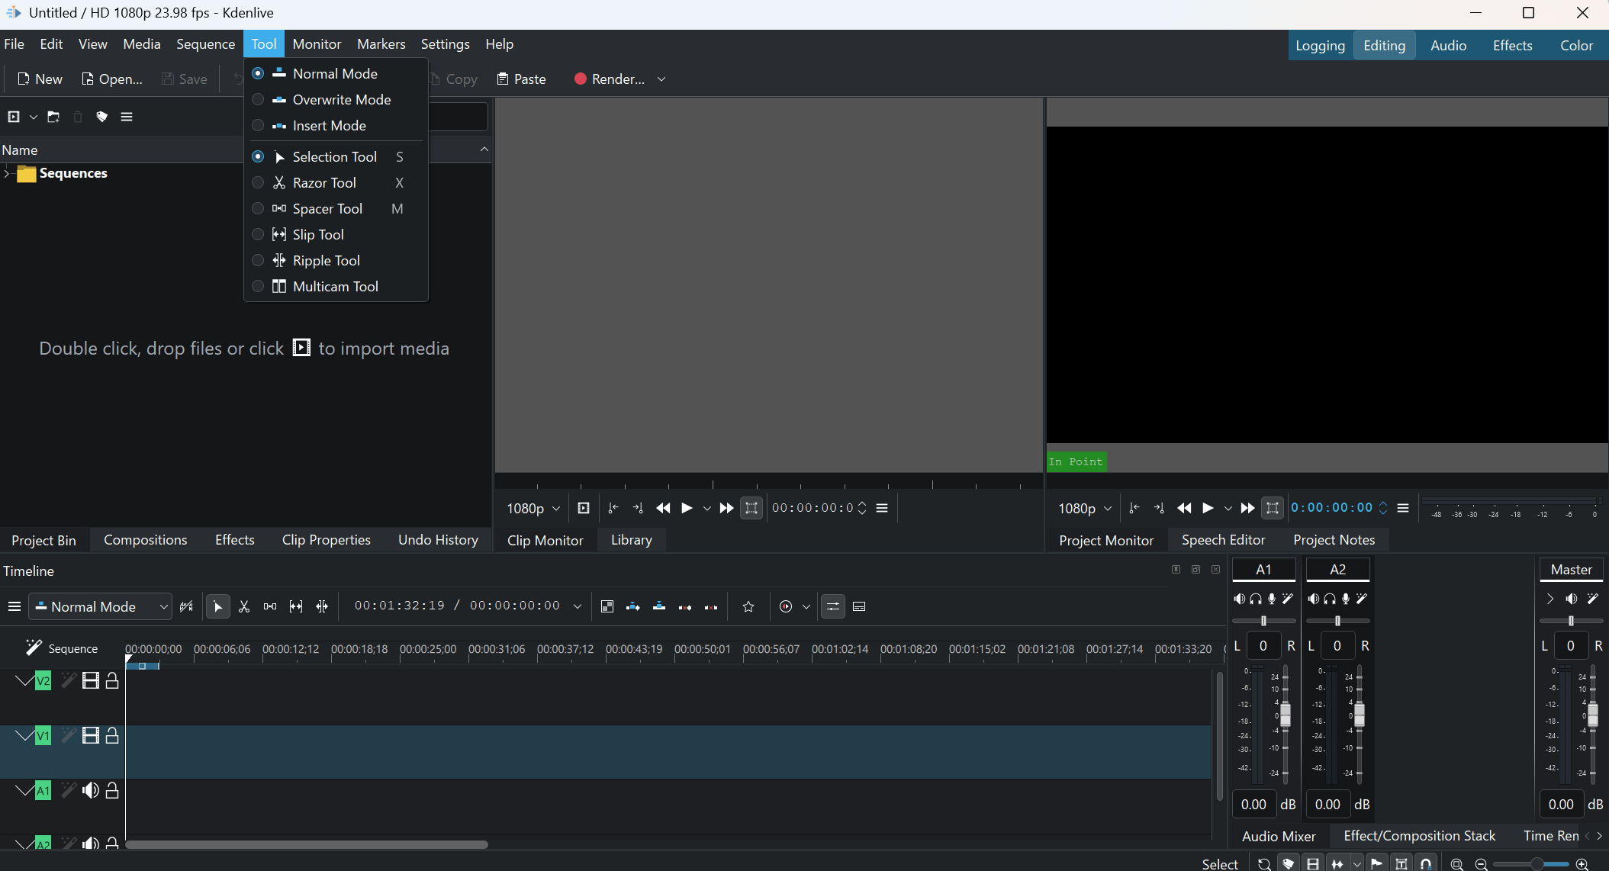
Task: Switch to Audio workspace layout
Action: (x=1448, y=46)
